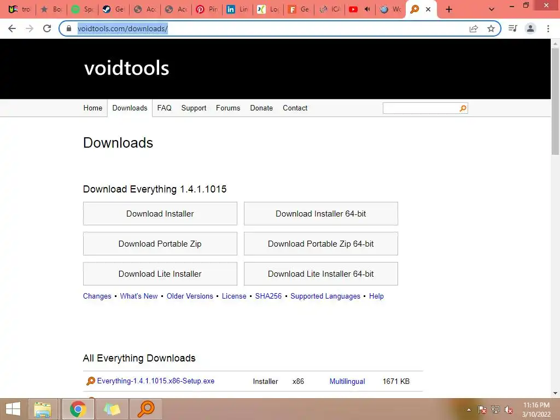Select the Downloads navigation tab
Image resolution: width=560 pixels, height=420 pixels.
point(130,108)
